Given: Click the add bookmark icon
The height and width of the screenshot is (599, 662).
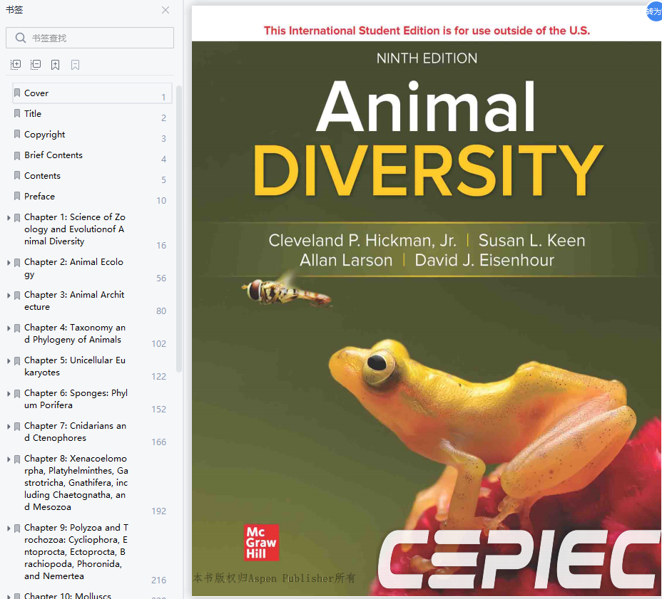Looking at the screenshot, I should (x=56, y=65).
